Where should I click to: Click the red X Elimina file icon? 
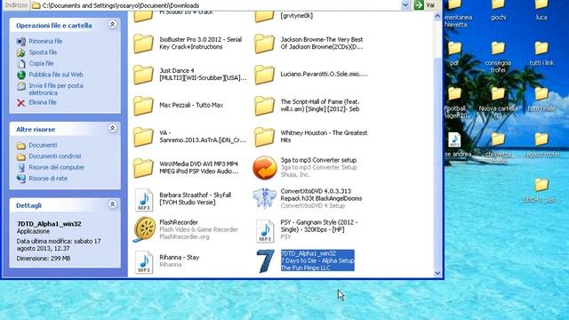(21, 103)
